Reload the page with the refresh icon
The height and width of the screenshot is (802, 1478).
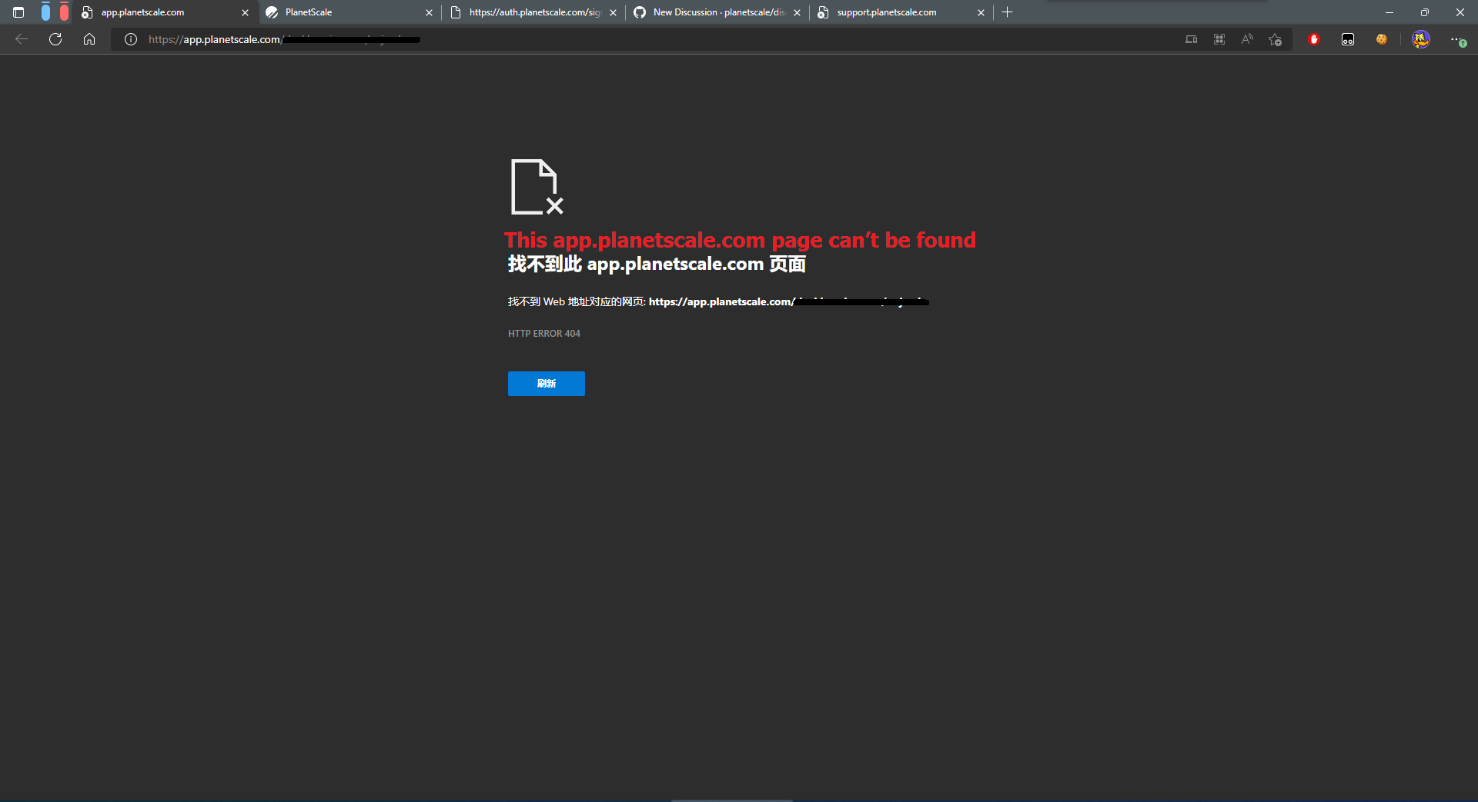(x=55, y=39)
